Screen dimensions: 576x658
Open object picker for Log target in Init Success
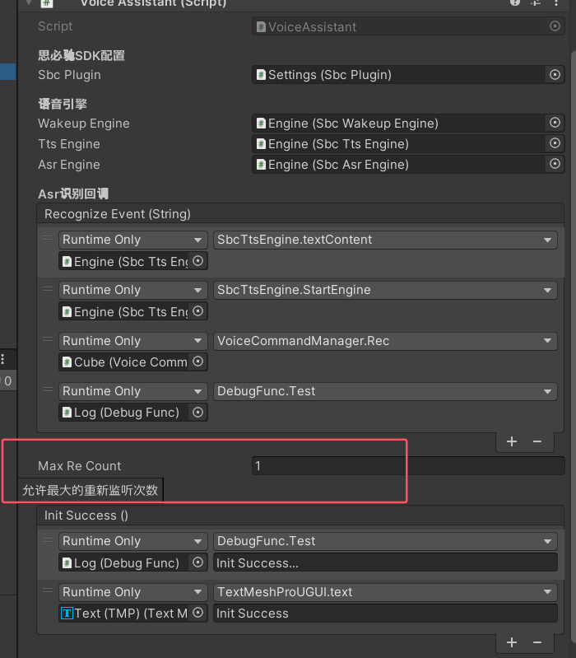[197, 562]
